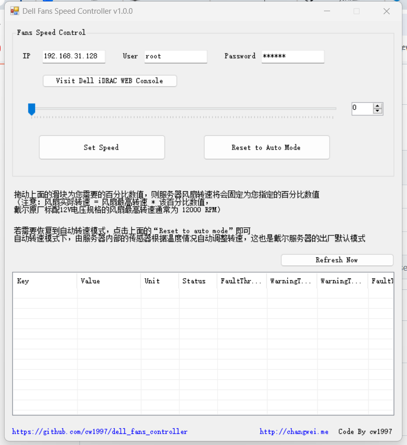Click the Unit column header

tap(160, 281)
